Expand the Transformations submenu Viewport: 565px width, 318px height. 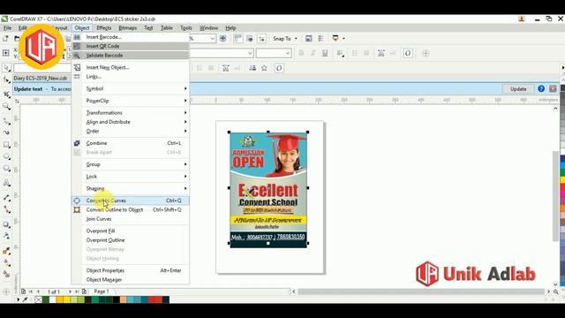(131, 113)
